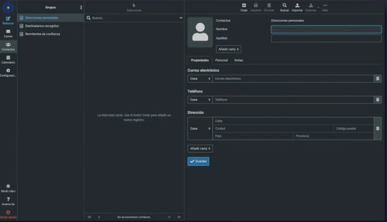
Task: Click the Grupos panel header text
Action: pyautogui.click(x=50, y=7)
